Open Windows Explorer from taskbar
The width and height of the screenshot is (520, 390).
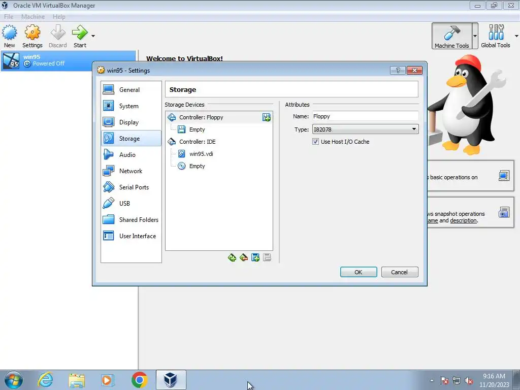(77, 380)
